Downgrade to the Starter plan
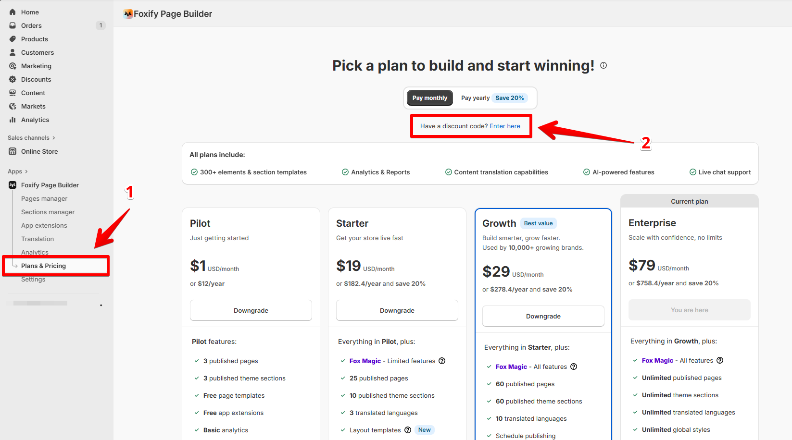Image resolution: width=792 pixels, height=440 pixels. point(397,310)
